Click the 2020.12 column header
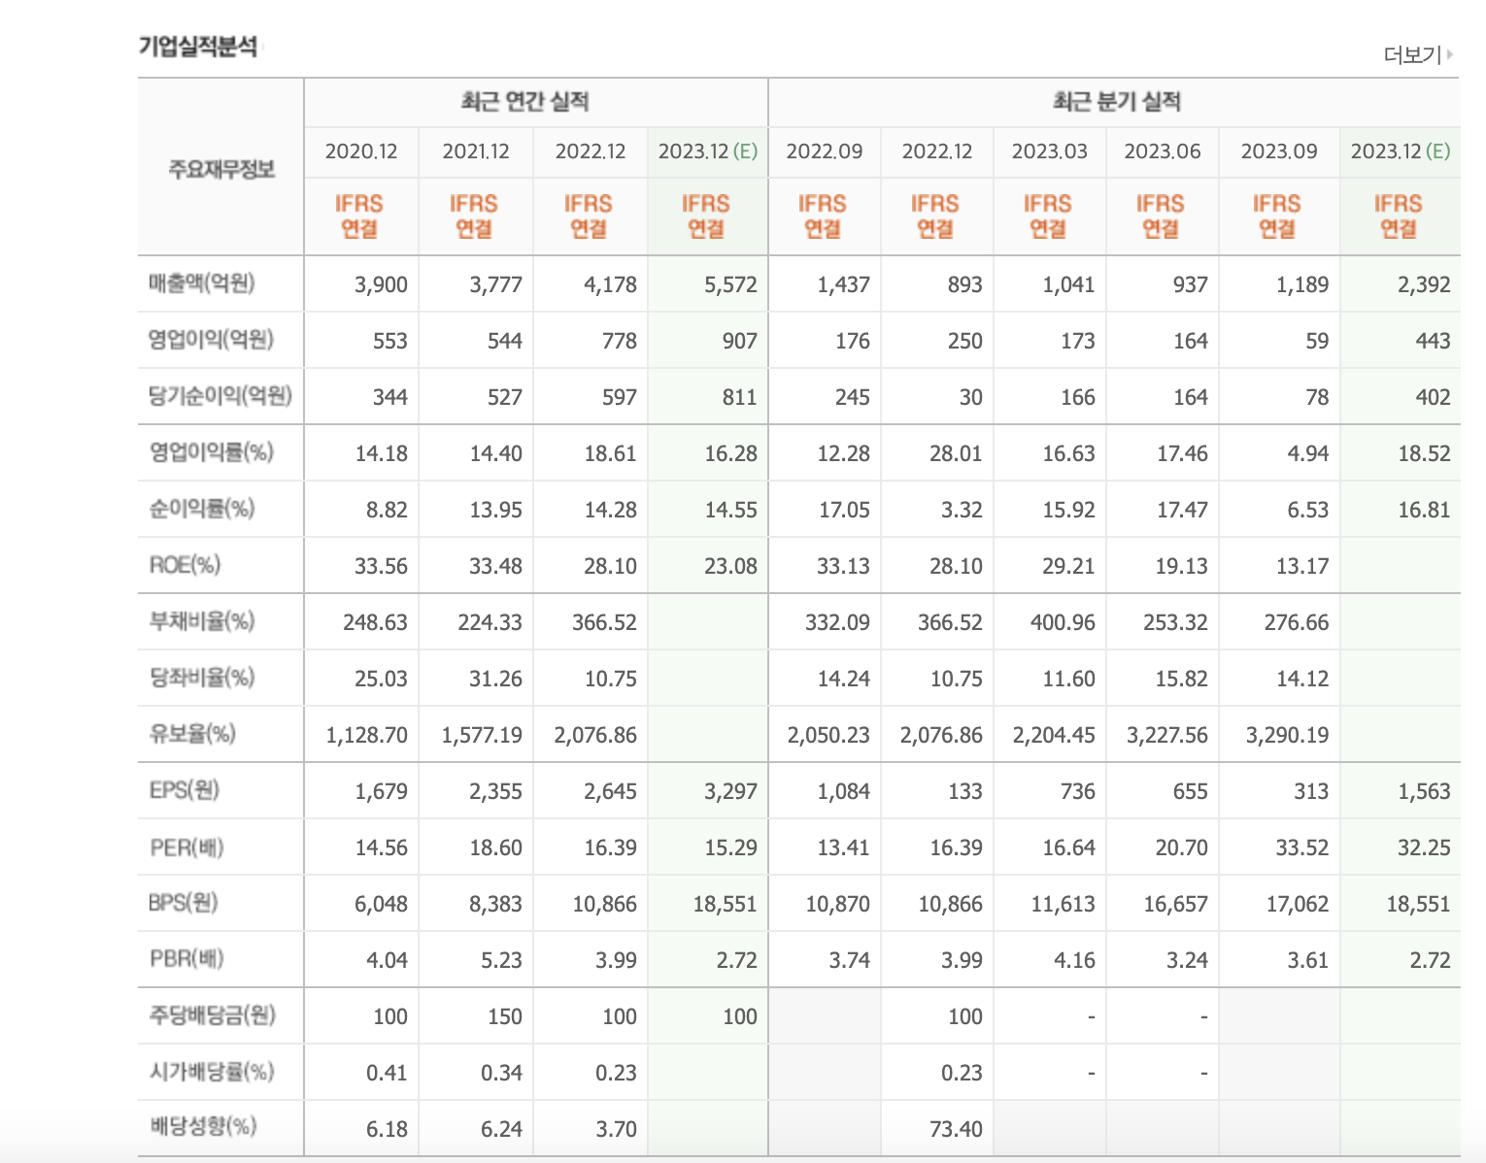Screen dimensions: 1486x1163 (x=361, y=151)
